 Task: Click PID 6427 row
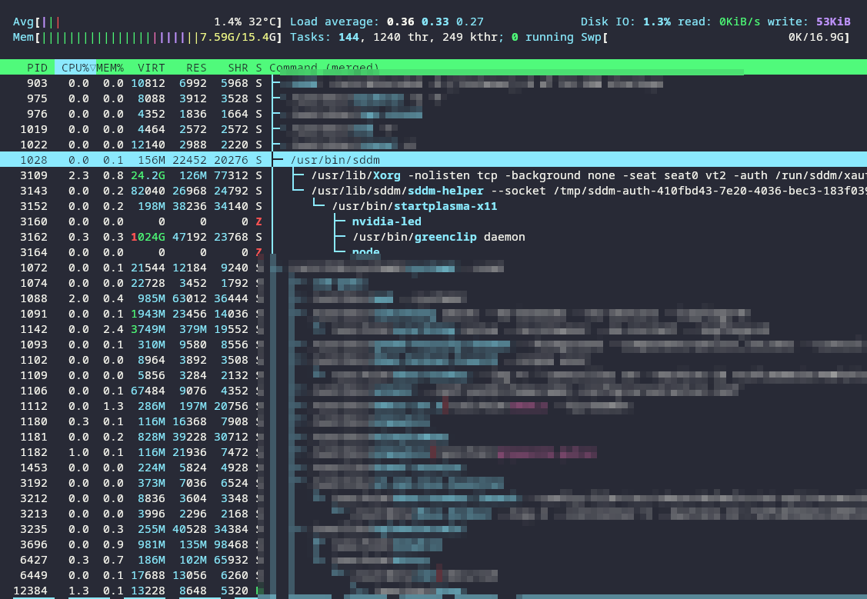[434, 561]
